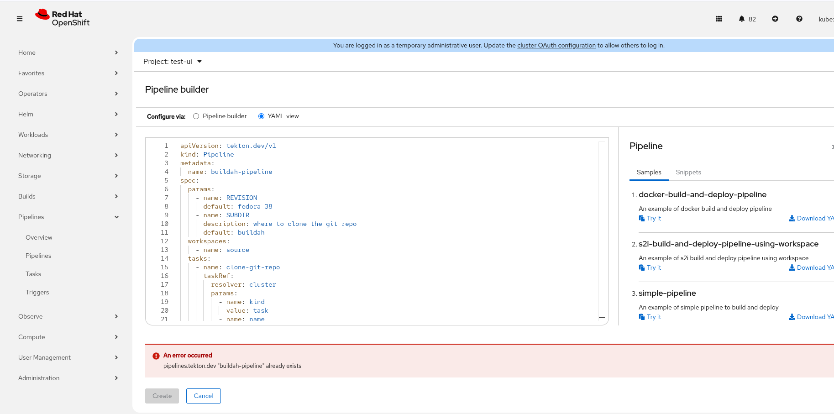Open Triggers in the Pipelines submenu
The image size is (834, 414).
click(x=37, y=292)
